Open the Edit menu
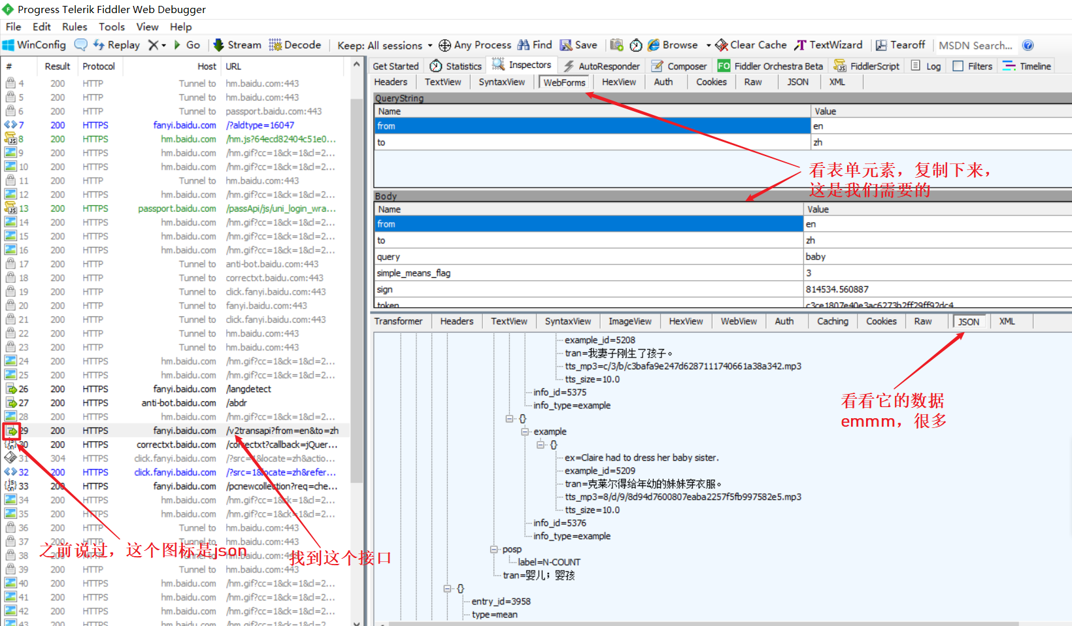Image resolution: width=1072 pixels, height=626 pixels. point(42,27)
